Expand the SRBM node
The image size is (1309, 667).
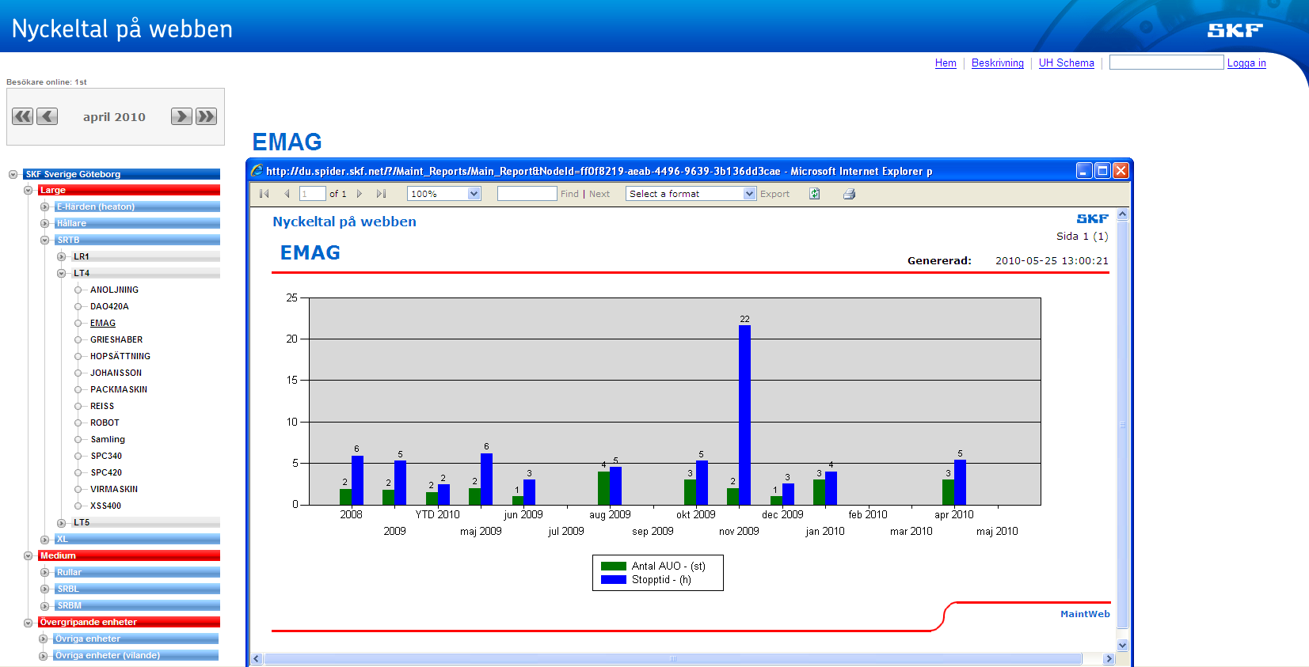(44, 606)
